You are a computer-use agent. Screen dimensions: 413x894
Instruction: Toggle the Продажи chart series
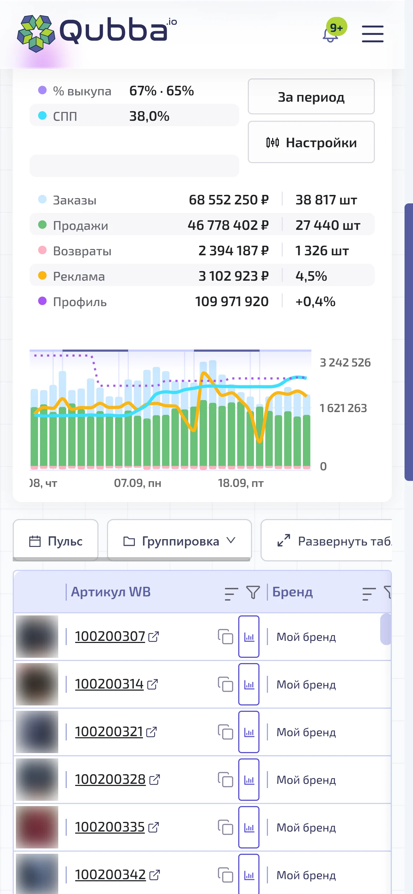coord(202,225)
